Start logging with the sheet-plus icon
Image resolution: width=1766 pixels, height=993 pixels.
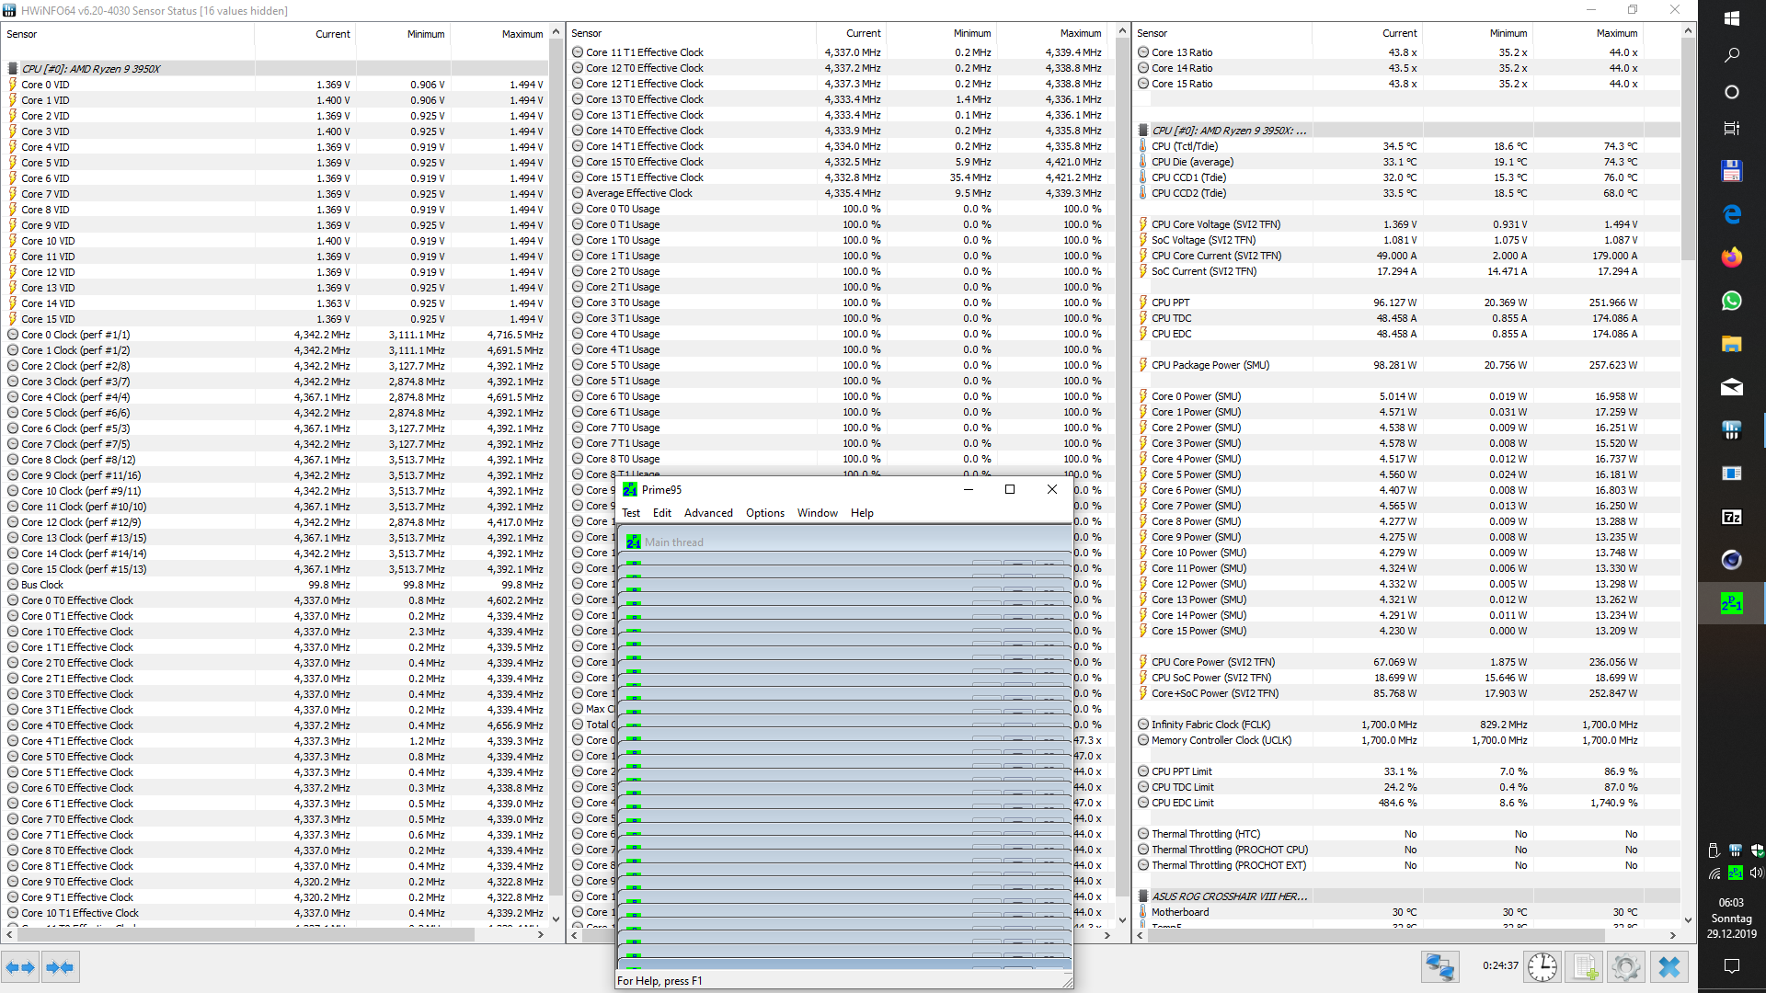[1585, 967]
